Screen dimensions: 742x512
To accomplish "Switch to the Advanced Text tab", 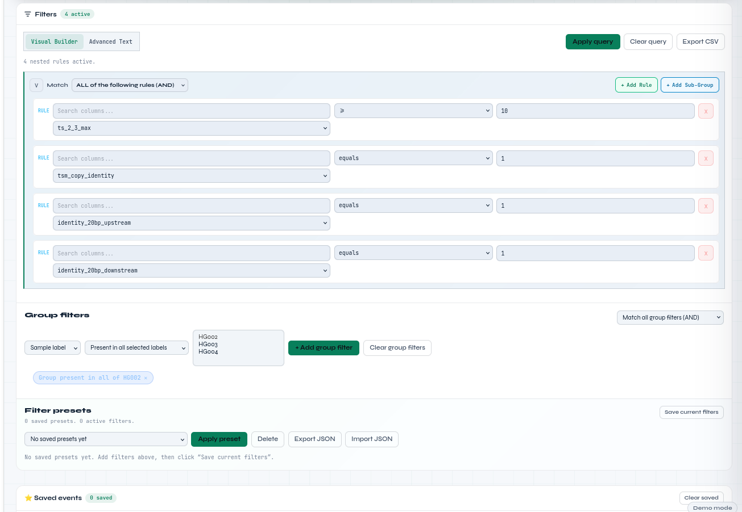I will tap(111, 41).
